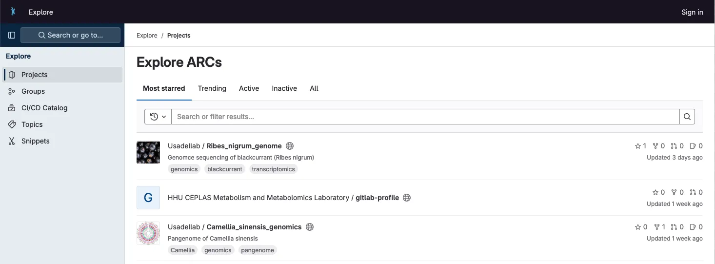Open the Ribes_nigrum_genome project
The width and height of the screenshot is (715, 264).
(x=244, y=146)
